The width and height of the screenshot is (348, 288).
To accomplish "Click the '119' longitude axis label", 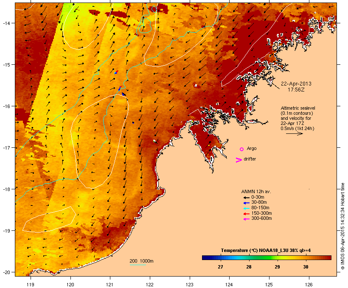I will tap(31, 285).
